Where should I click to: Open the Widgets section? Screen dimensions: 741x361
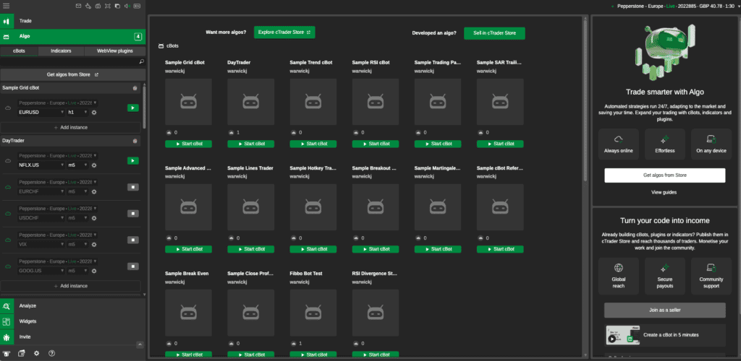click(73, 321)
